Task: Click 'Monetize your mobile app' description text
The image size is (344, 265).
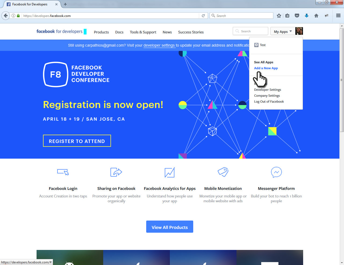Action: click(223, 198)
